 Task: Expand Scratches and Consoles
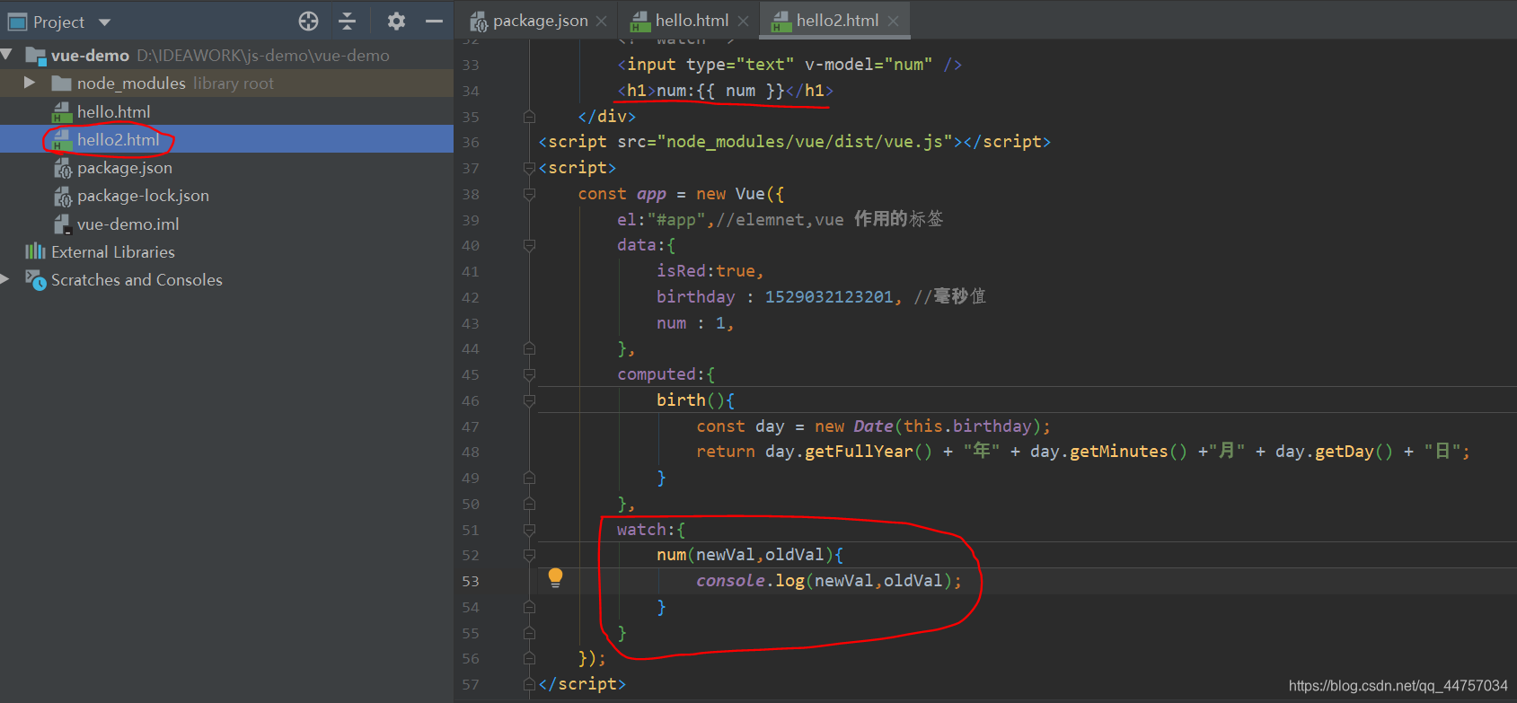click(5, 279)
